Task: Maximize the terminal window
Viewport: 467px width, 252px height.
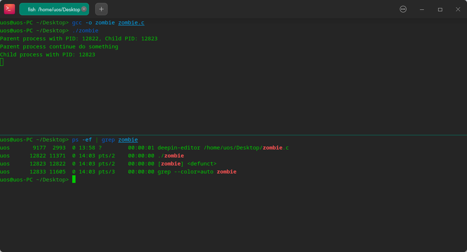Action: pos(440,9)
